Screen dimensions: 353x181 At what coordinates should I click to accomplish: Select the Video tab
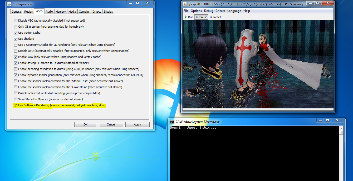39,11
